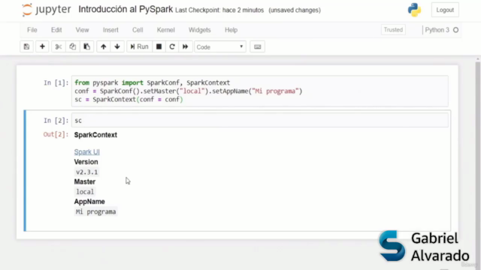The width and height of the screenshot is (481, 270).
Task: Click the Logout button
Action: coord(445,10)
